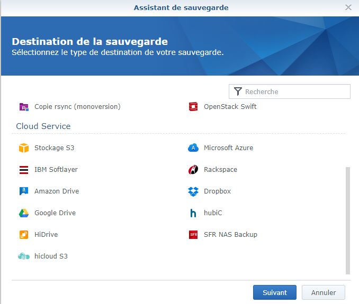Screen dimensions: 359x304
Task: Focus the Recherche search field
Action: coord(290,91)
